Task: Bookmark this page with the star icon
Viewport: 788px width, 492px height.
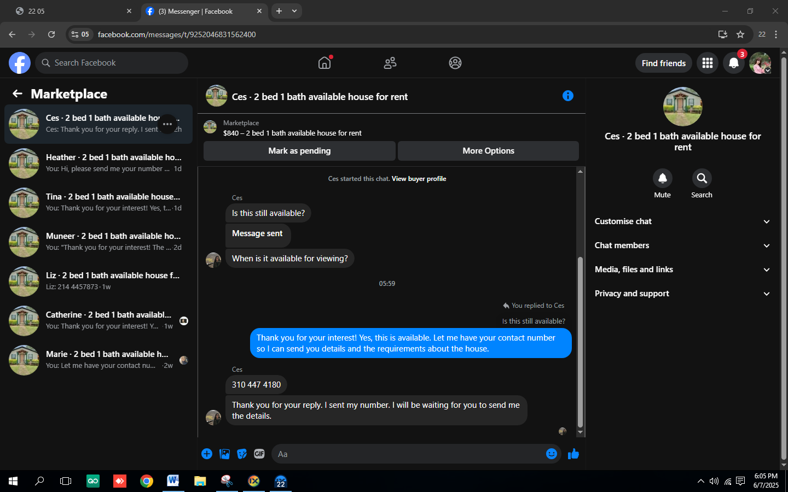Action: pos(740,34)
